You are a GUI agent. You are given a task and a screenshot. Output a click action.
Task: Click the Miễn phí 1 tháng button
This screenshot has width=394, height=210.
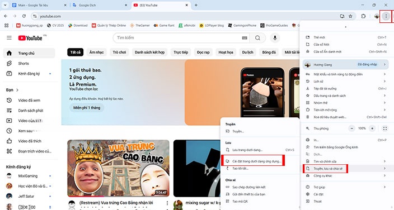tap(87, 108)
